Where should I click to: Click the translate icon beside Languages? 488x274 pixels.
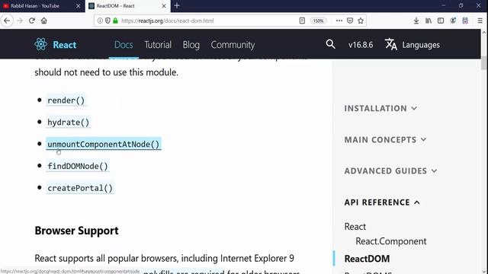point(391,44)
